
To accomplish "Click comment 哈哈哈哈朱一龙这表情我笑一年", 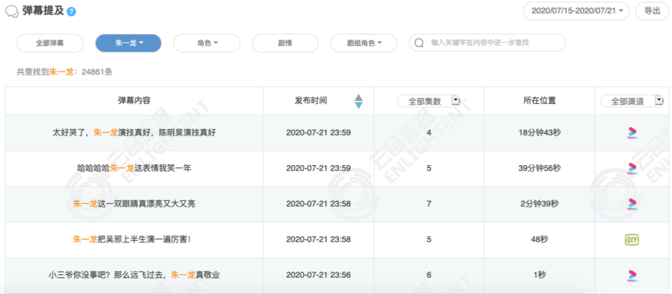I will 134,168.
